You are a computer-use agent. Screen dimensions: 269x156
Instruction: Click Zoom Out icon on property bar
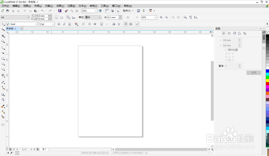167,17
